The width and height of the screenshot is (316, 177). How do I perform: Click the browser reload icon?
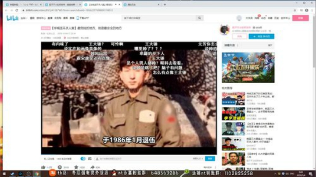click(17, 10)
